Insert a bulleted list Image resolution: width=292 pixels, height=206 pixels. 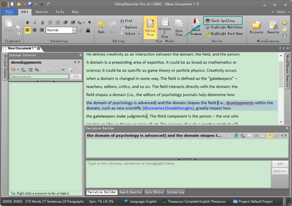coord(50,22)
